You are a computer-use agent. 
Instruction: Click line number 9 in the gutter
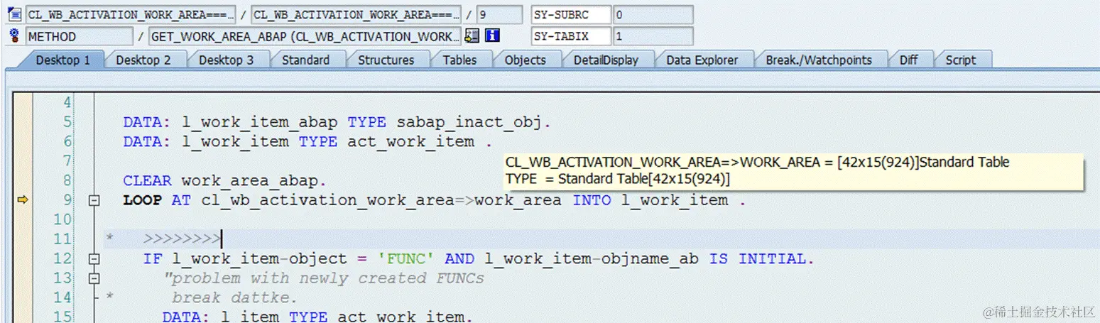coord(67,201)
